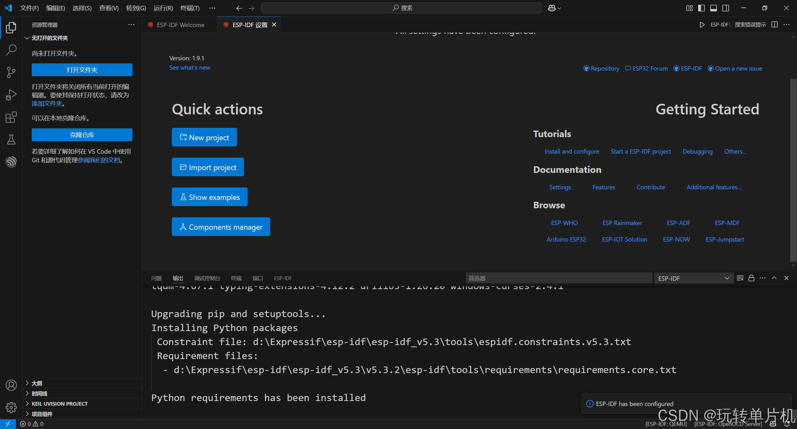Toggle the bottom panel visibility
797x429 pixels.
pos(714,8)
